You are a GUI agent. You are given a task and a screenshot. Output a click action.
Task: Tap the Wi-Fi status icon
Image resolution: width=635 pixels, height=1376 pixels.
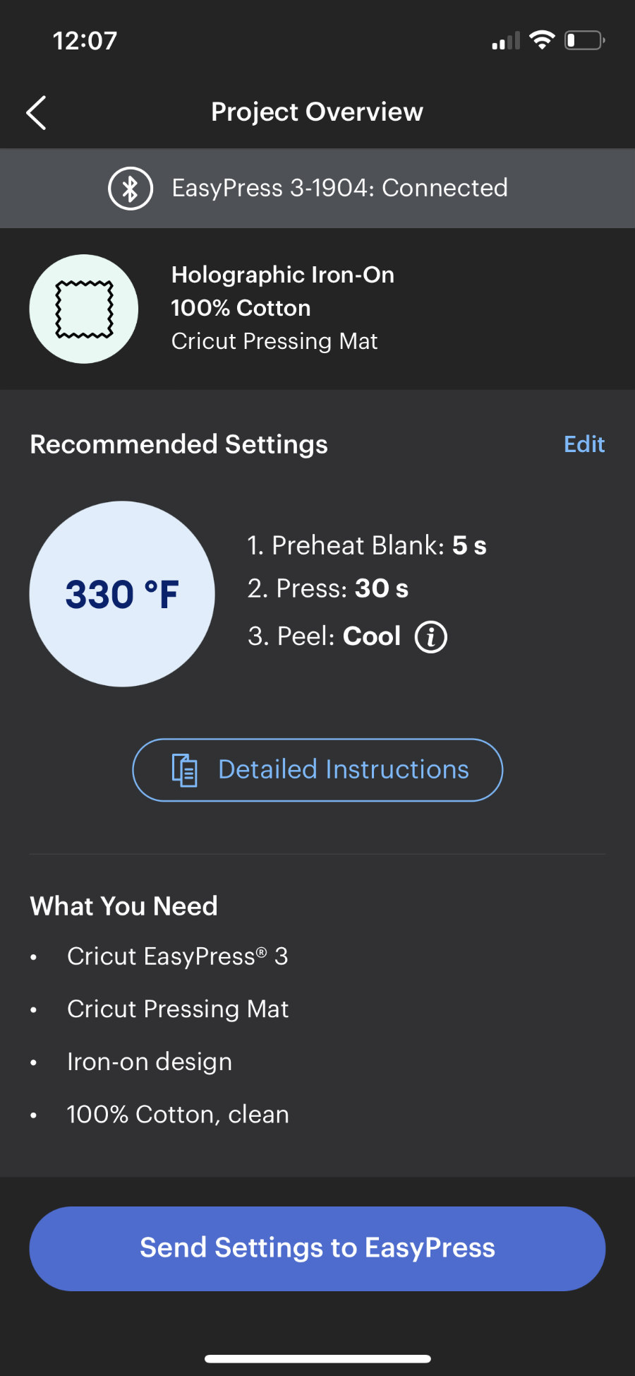(x=542, y=40)
